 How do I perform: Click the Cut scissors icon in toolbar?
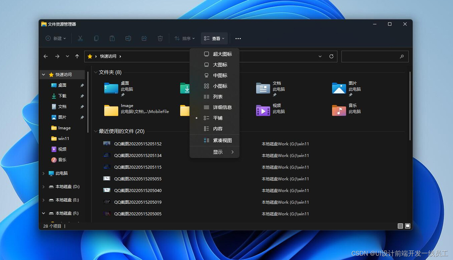click(x=80, y=38)
